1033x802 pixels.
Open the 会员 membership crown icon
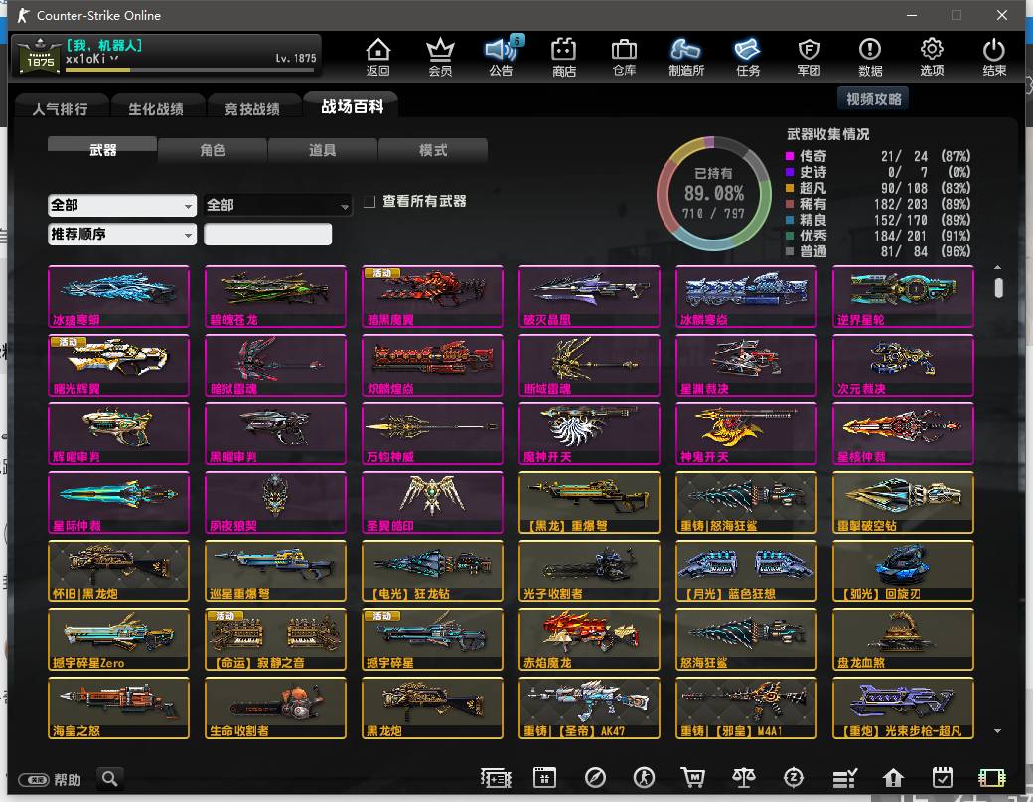point(440,56)
